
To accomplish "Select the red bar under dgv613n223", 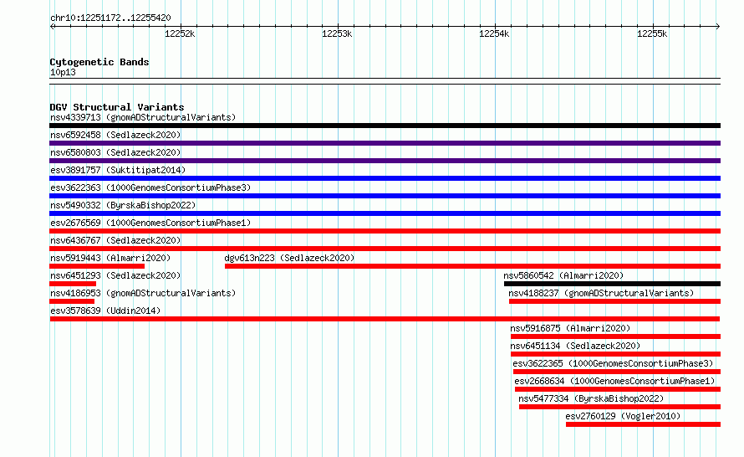I will (x=472, y=266).
